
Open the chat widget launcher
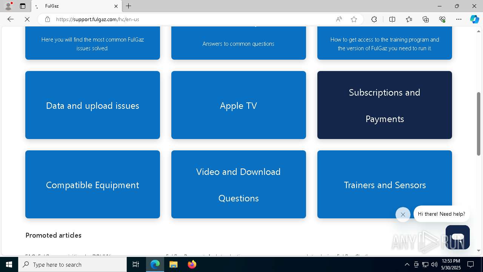point(458,237)
